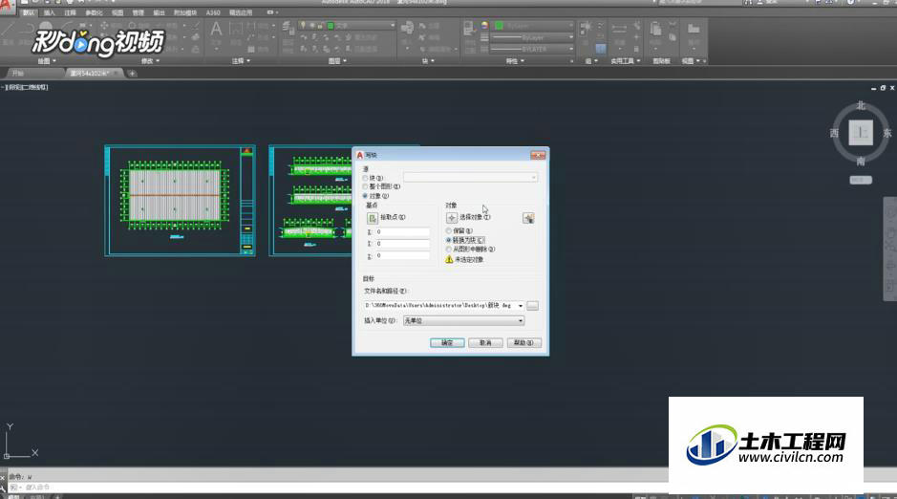Viewport: 897px width, 499px height.
Task: Open Quick Select icon in Objects section
Action: tap(528, 218)
